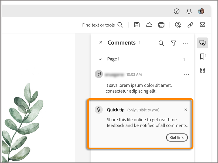Click the share with others icon
218x163 pixels.
tap(178, 25)
